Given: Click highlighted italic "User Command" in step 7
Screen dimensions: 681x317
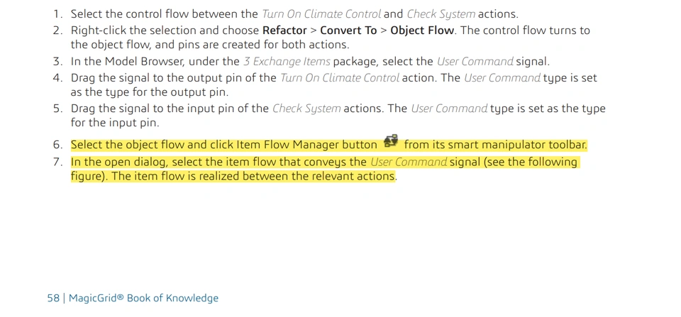Looking at the screenshot, I should coord(408,162).
